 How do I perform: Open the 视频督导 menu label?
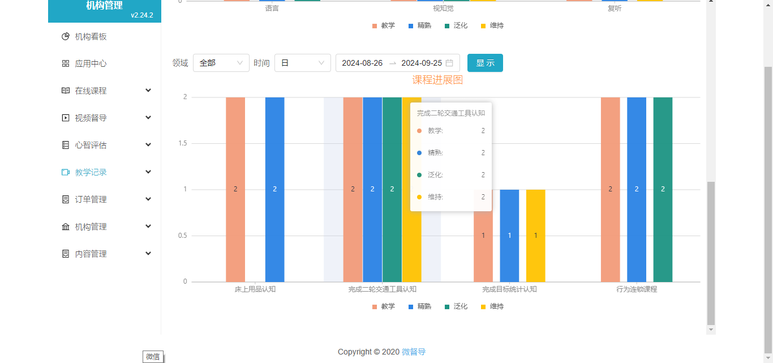point(91,118)
